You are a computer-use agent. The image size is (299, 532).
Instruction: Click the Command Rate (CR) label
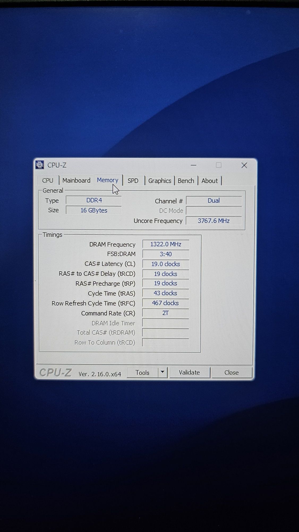[108, 313]
